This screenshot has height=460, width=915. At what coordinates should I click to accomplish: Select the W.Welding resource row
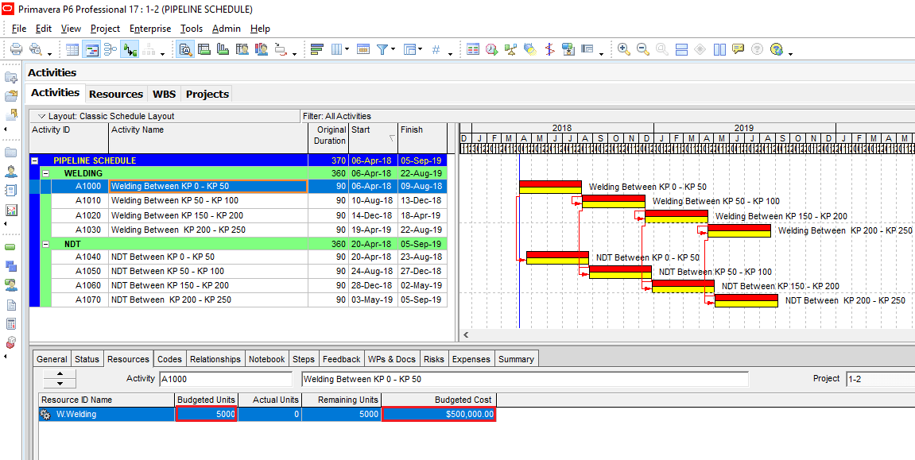[x=267, y=415]
